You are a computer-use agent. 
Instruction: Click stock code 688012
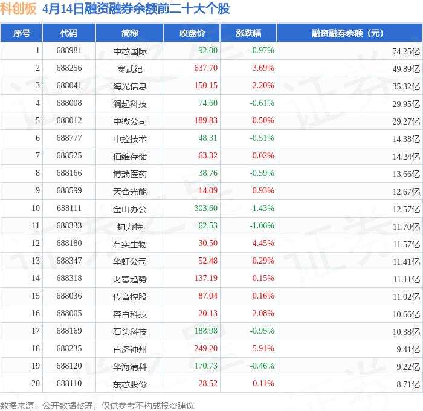[x=69, y=121]
